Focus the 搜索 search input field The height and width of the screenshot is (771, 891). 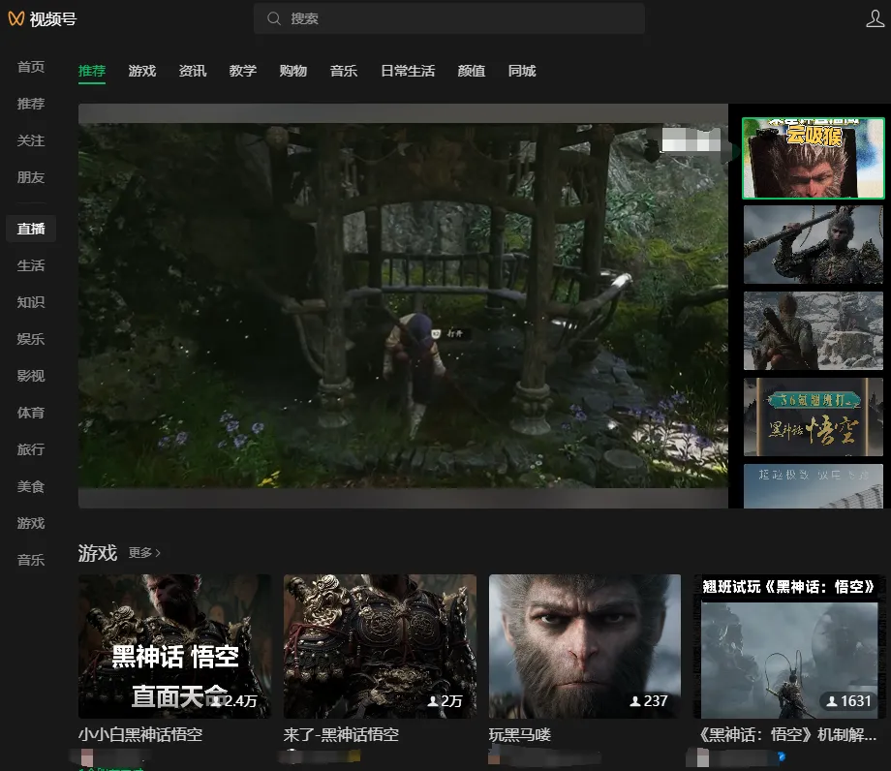tap(455, 18)
